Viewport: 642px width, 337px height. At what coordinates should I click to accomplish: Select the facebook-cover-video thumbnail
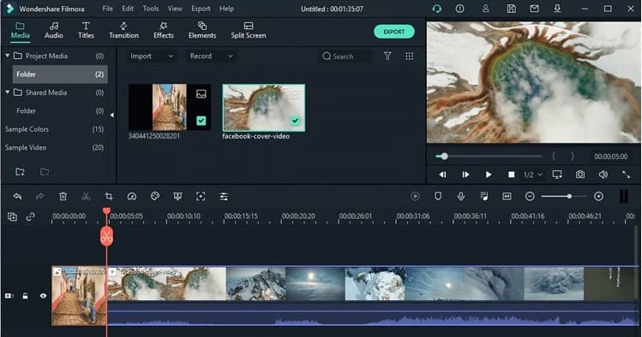pyautogui.click(x=264, y=108)
